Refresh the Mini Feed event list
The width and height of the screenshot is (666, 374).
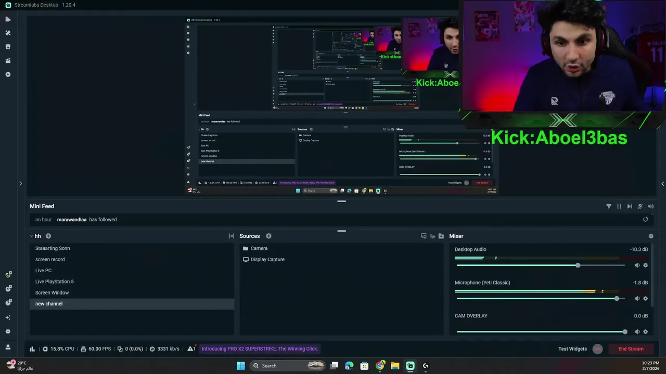645,219
